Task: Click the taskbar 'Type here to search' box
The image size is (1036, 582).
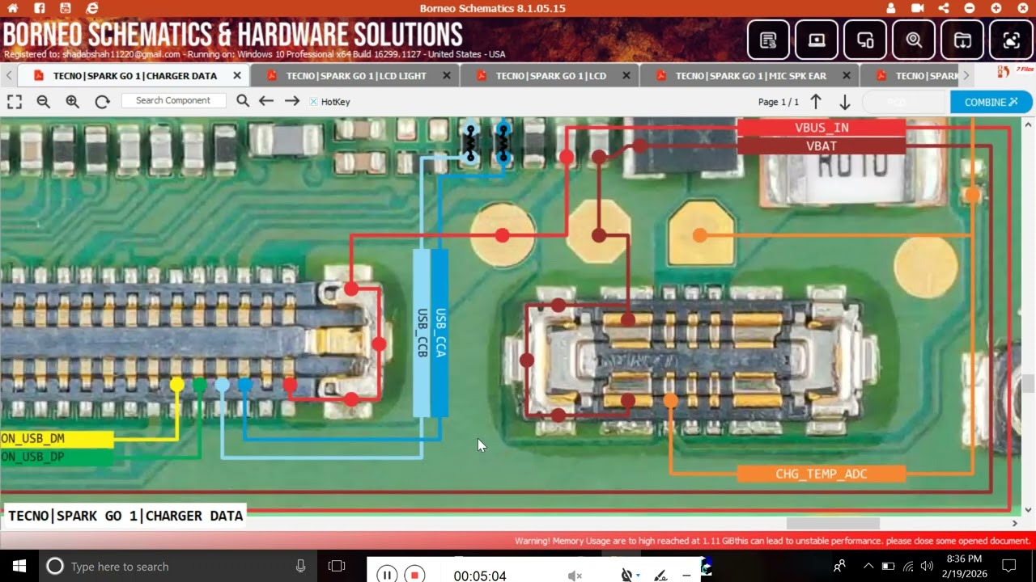Action: coord(178,566)
